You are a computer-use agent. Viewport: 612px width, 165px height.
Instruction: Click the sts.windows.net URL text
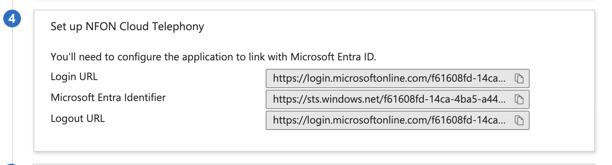point(389,99)
